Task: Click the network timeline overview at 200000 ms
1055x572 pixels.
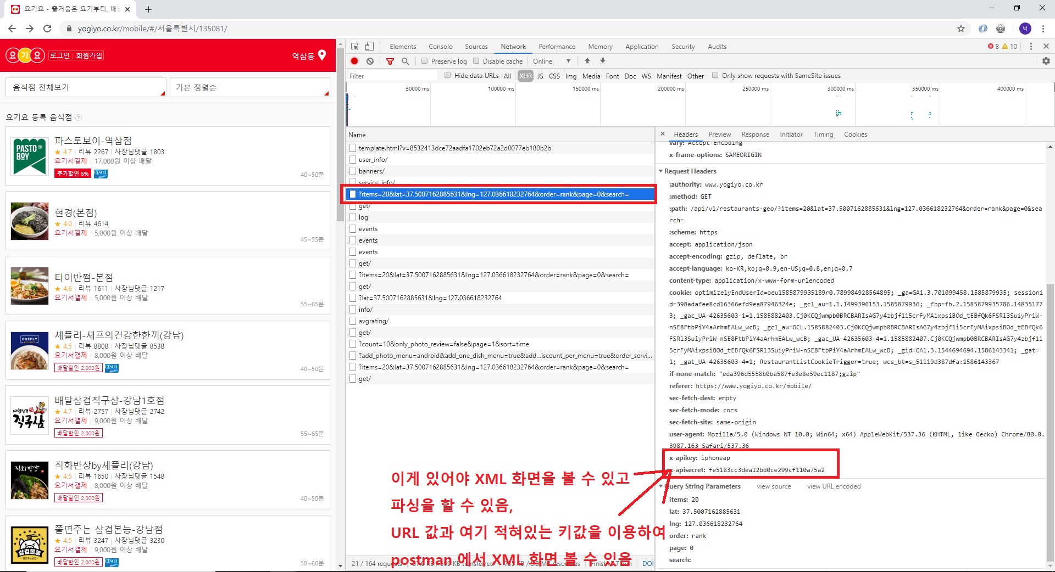Action: 685,105
